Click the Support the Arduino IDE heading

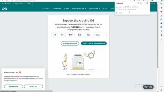(x=78, y=20)
